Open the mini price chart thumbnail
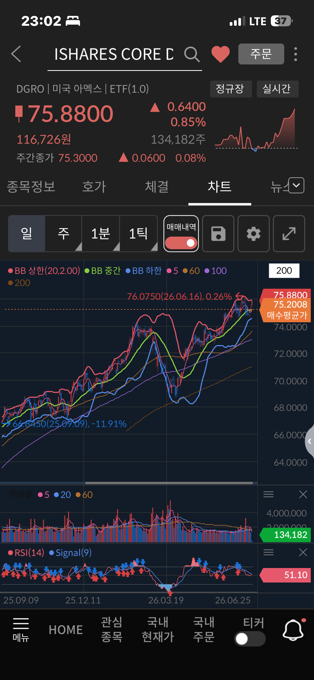Viewport: 314px width, 680px height. (256, 130)
